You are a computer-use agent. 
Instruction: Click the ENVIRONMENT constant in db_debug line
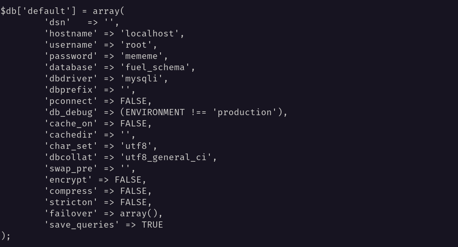[155, 112]
